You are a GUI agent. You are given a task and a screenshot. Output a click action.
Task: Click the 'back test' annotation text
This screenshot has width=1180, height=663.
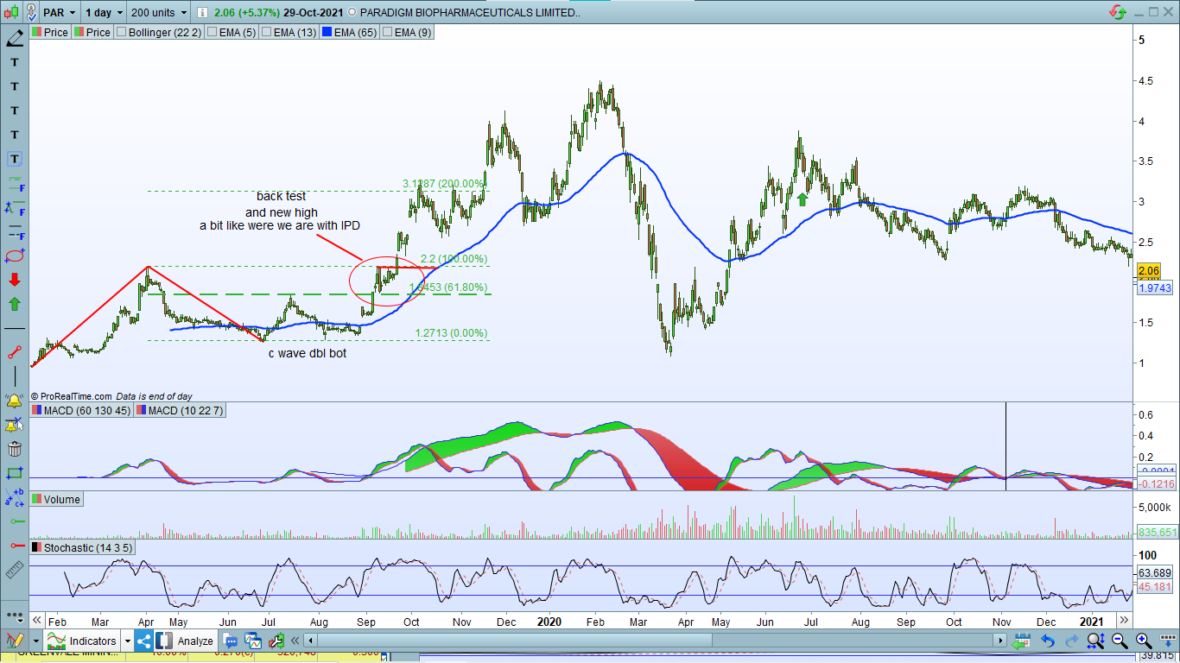(281, 196)
